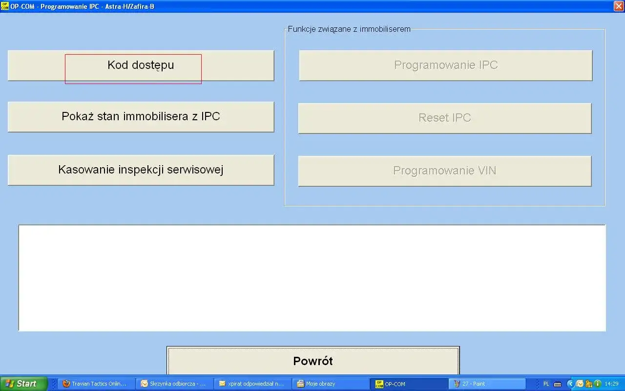625x391 pixels.
Task: Switch to the 27 - Paint window
Action: [x=486, y=384]
